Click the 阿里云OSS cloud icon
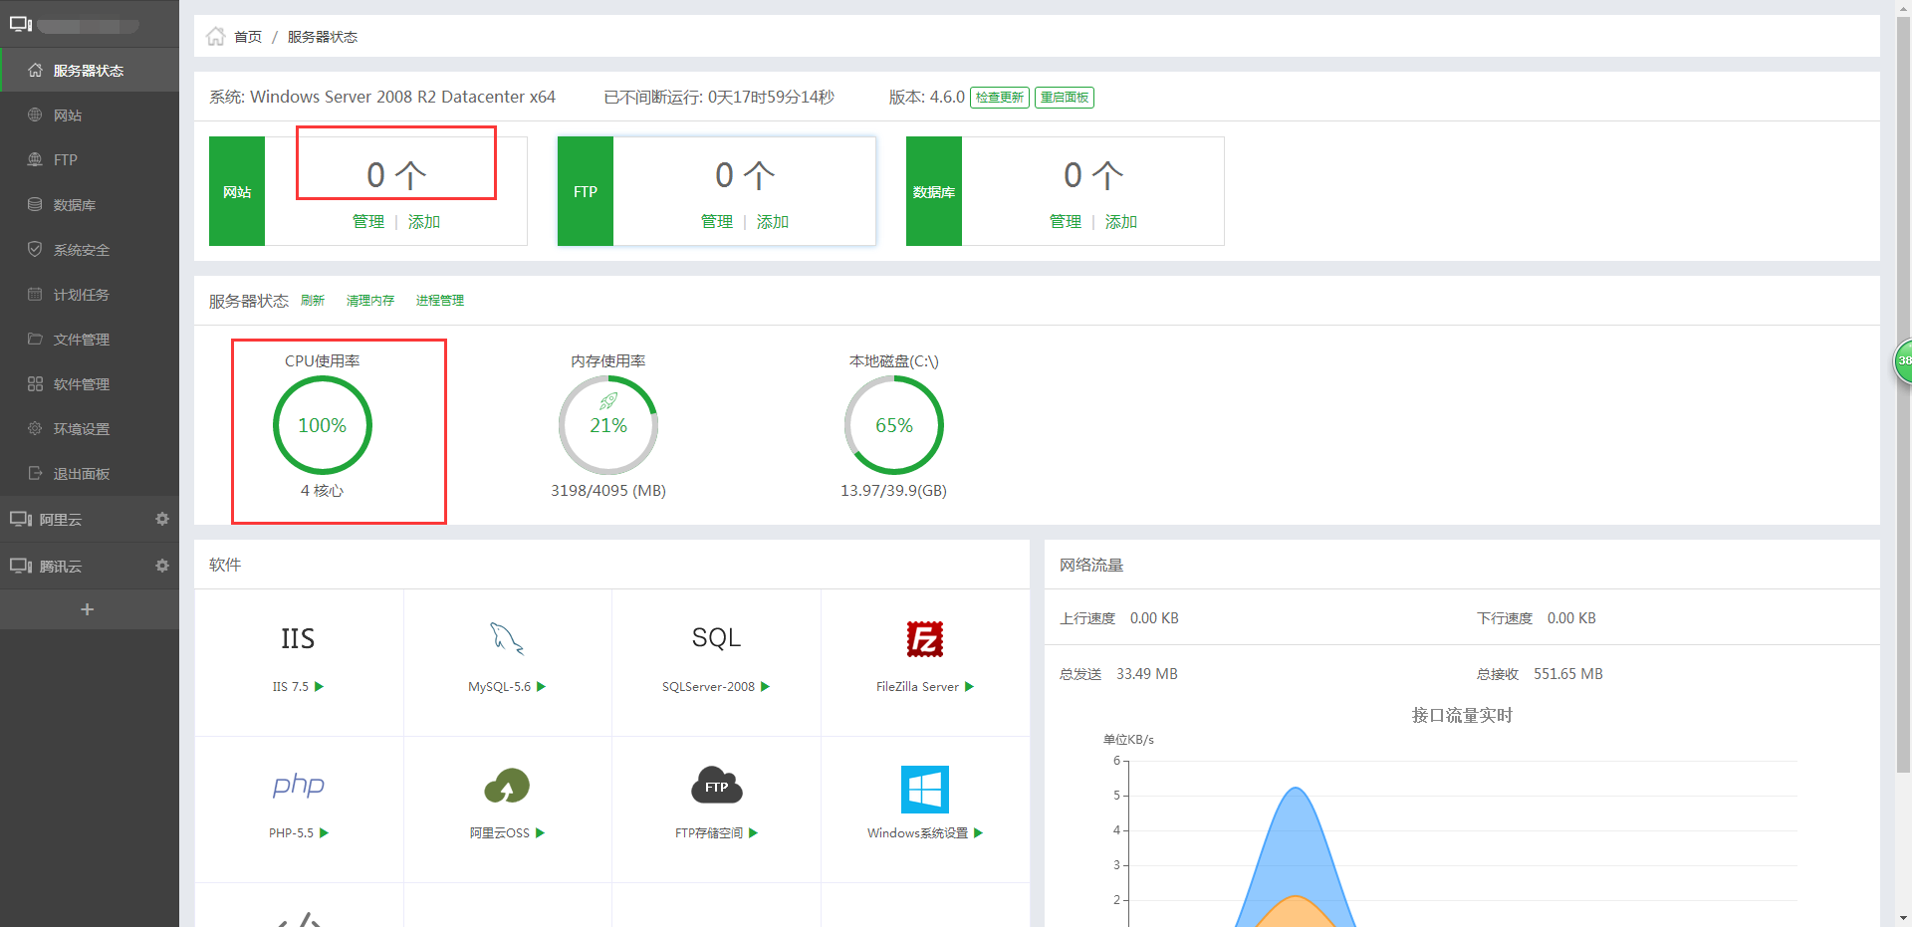This screenshot has height=927, width=1912. [x=507, y=786]
